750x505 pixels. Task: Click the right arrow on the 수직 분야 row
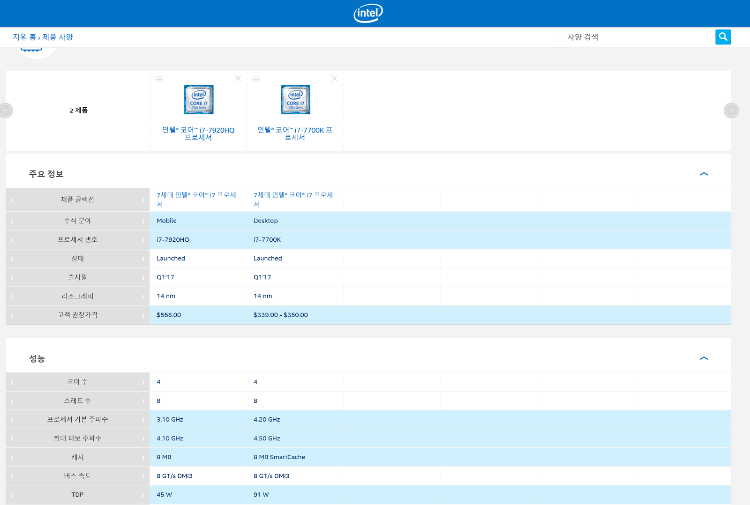143,221
